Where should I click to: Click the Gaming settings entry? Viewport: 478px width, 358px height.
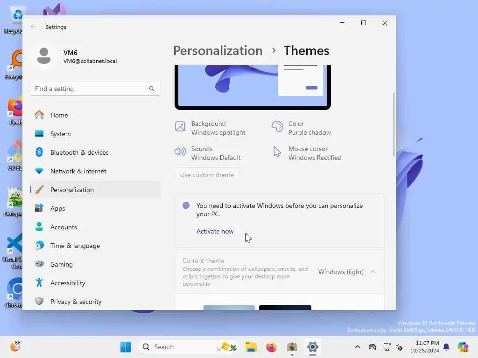95,264
